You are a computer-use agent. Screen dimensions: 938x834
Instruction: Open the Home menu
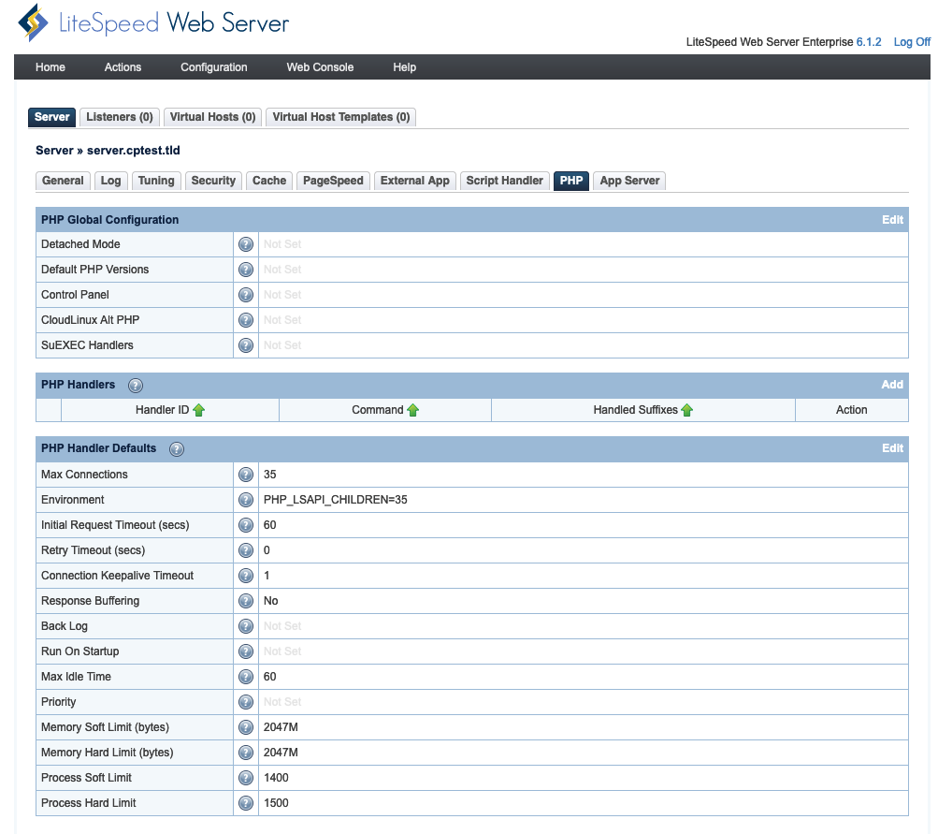[51, 67]
